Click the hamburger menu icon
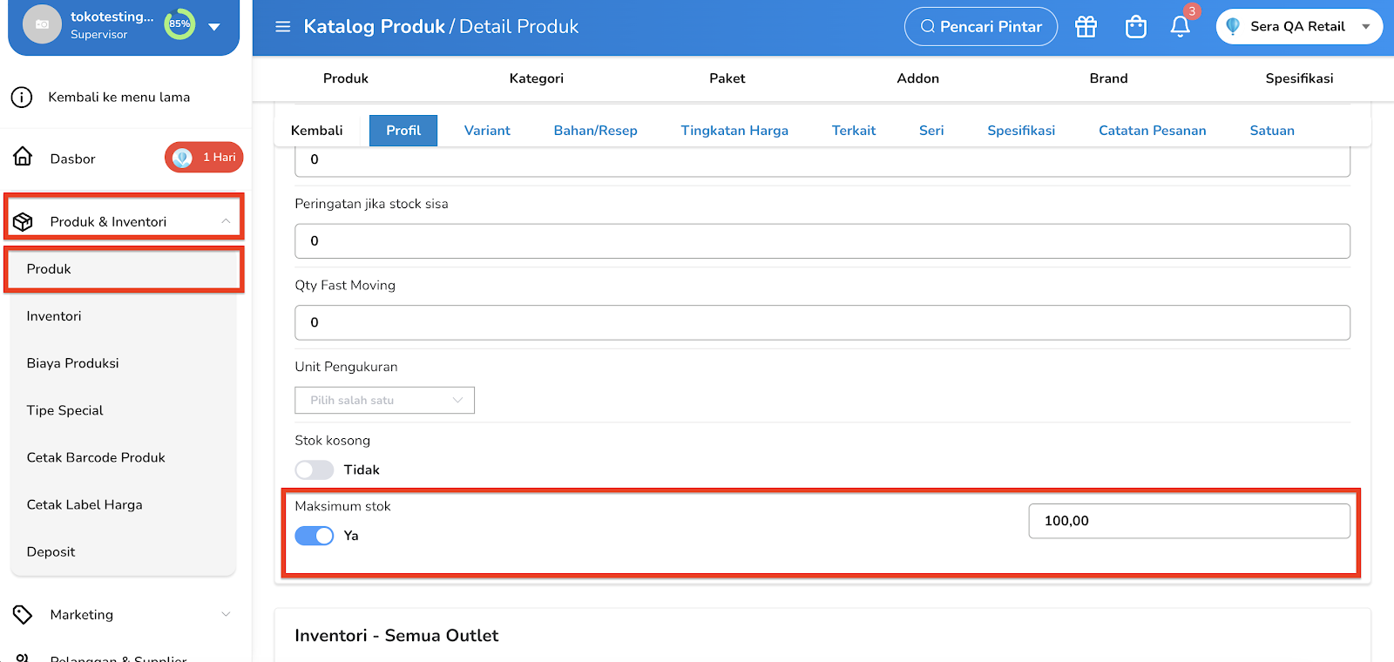Screen dimensions: 1394x662 tap(282, 27)
